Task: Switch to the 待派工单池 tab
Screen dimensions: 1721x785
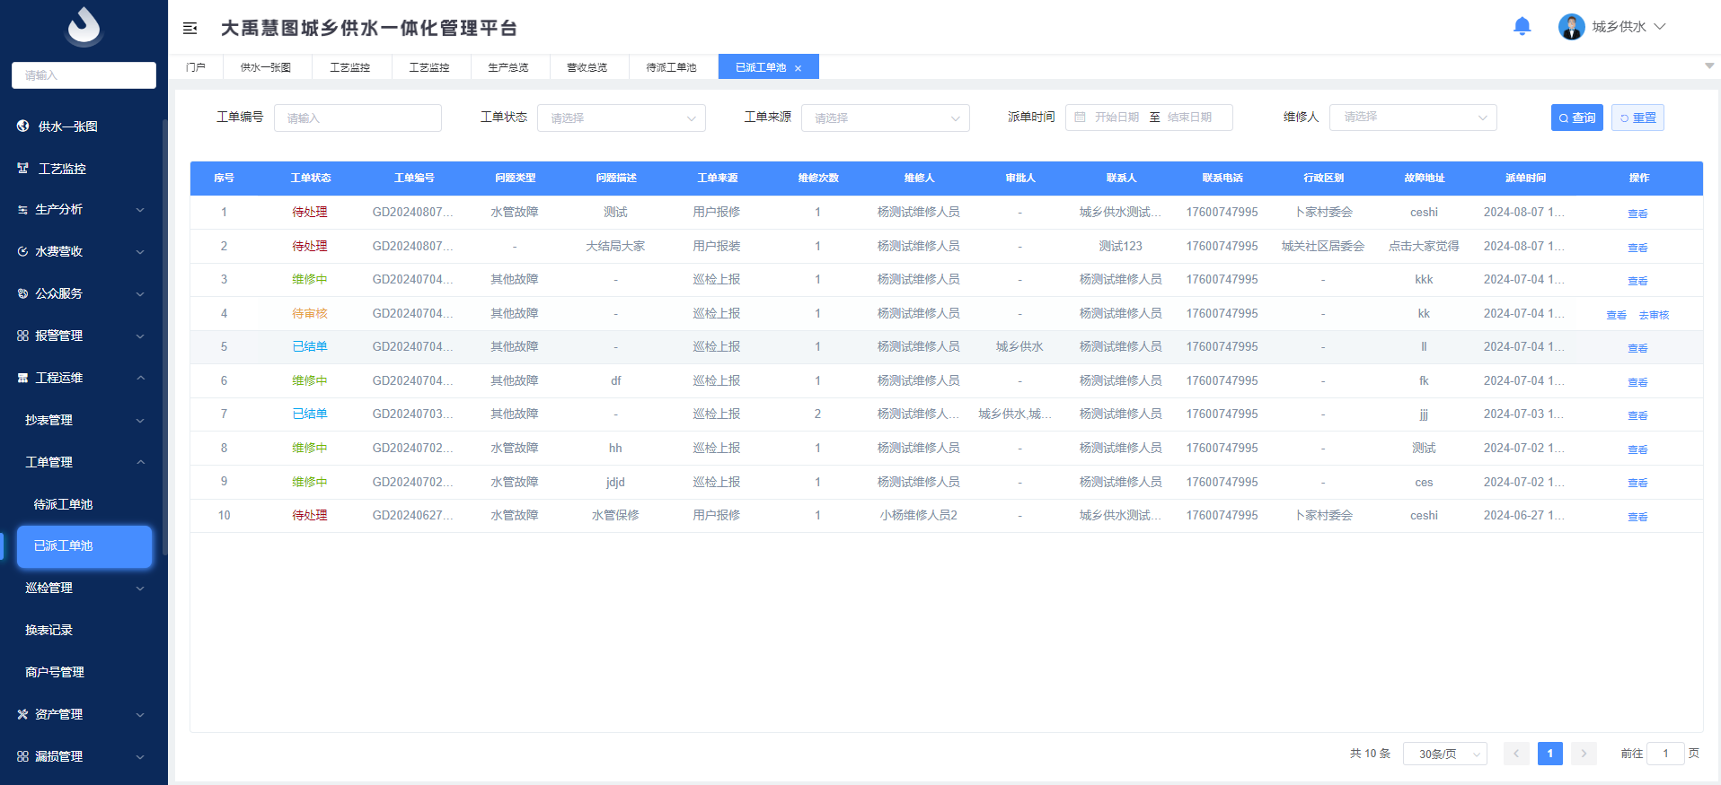Action: pos(671,67)
